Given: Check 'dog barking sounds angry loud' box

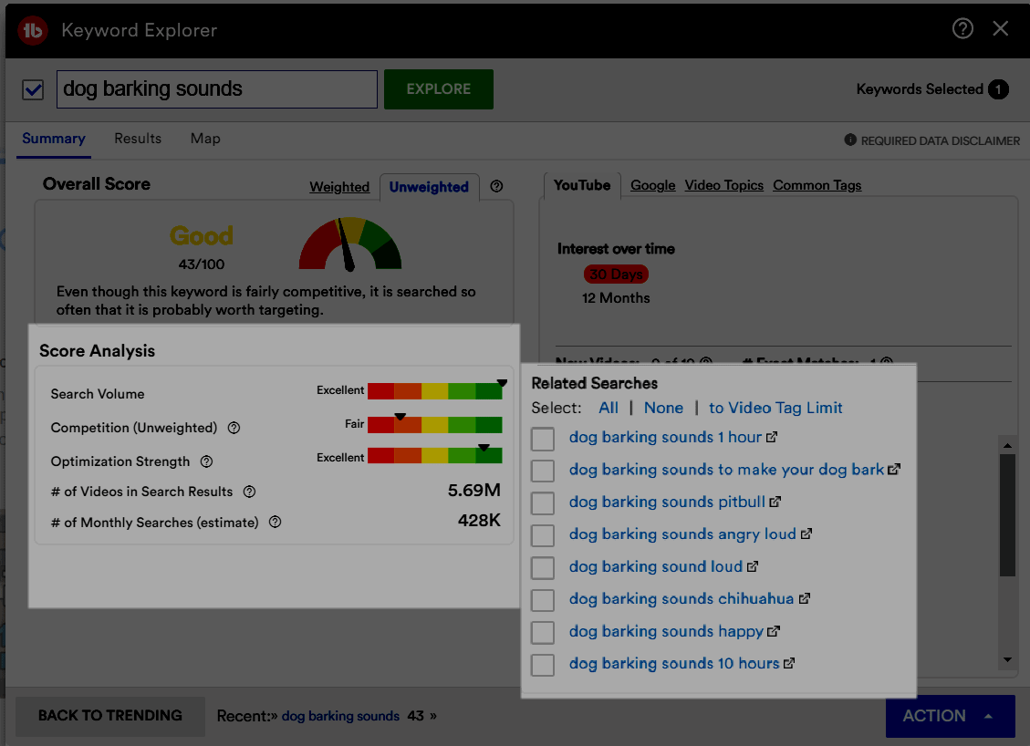Looking at the screenshot, I should coord(543,535).
